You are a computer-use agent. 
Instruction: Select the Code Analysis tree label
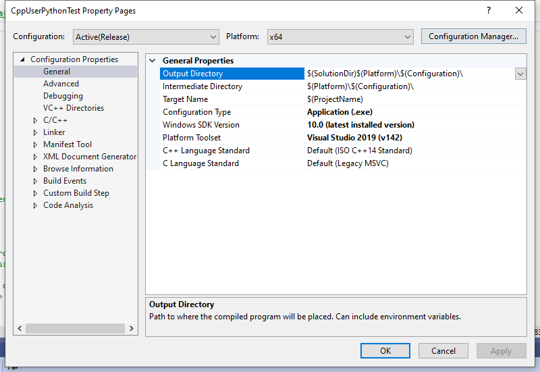click(x=68, y=205)
